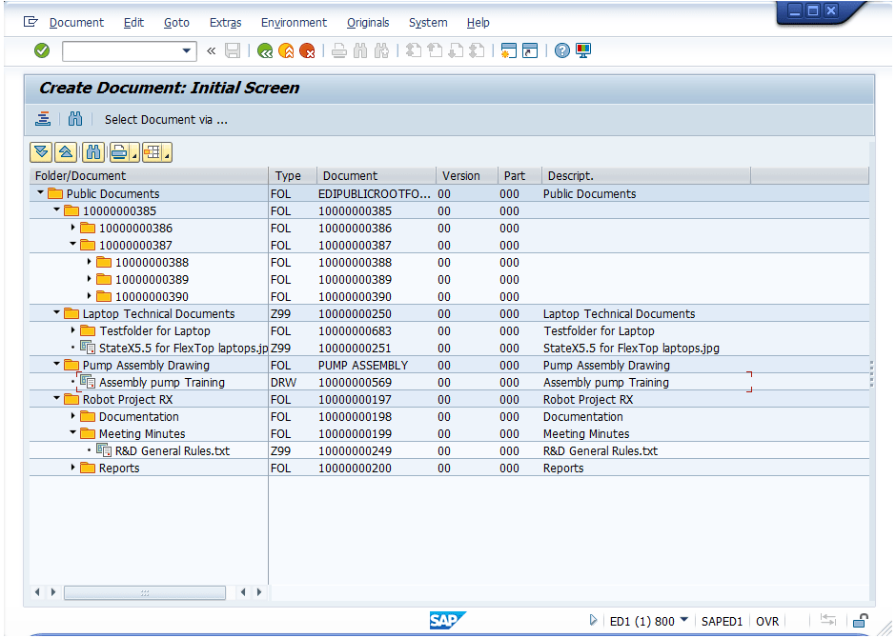
Task: Click the Type column header
Action: pos(293,176)
